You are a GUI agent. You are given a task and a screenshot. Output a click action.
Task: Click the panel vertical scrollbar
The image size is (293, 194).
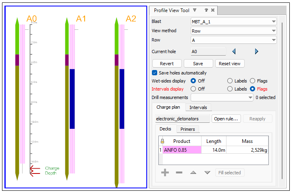click(282, 101)
